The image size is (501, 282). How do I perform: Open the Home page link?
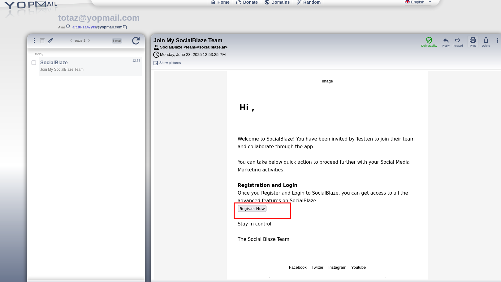coord(220,2)
